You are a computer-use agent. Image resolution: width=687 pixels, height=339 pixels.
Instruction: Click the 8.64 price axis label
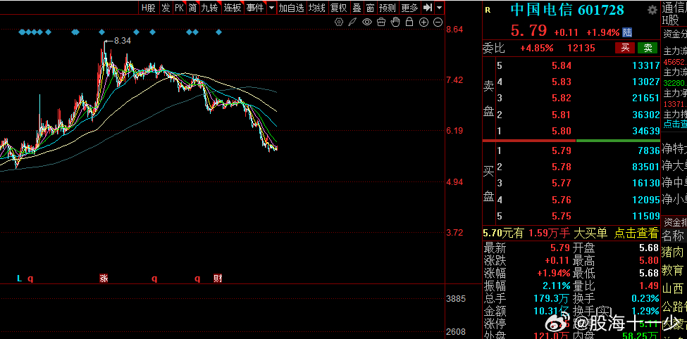pos(454,30)
